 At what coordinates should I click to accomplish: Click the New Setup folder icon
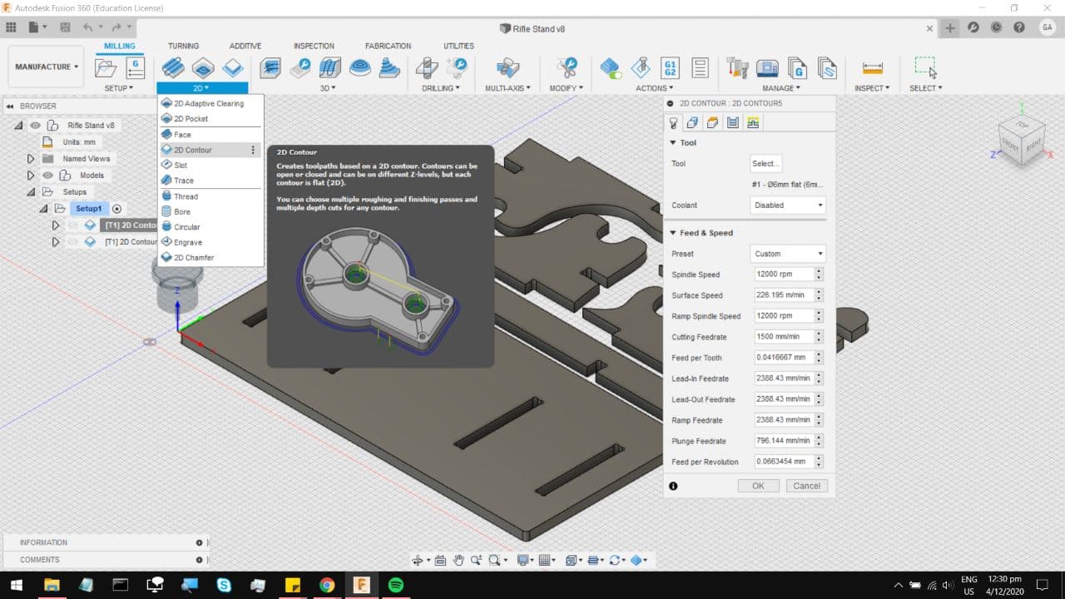click(x=106, y=67)
